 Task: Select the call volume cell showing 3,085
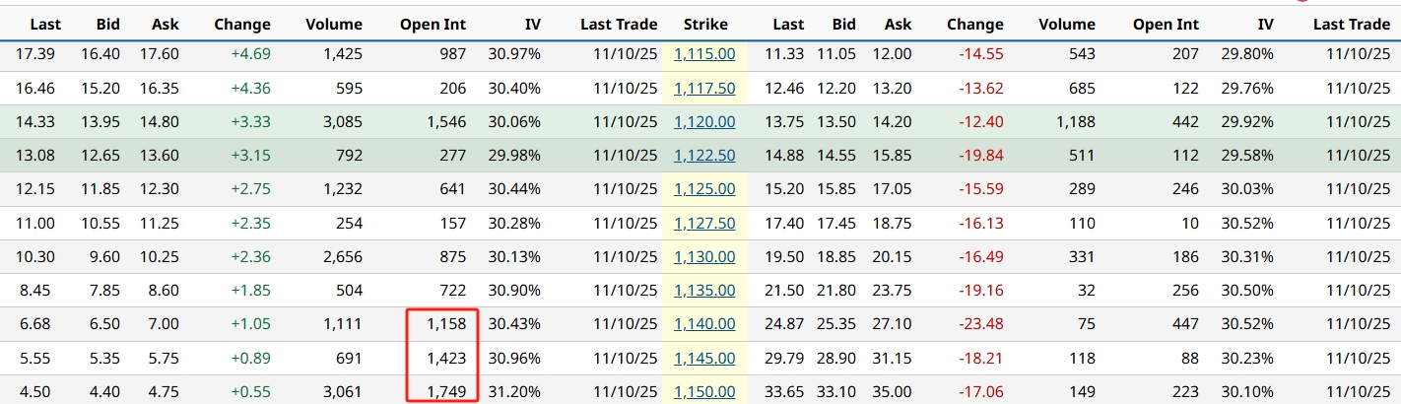pos(342,122)
